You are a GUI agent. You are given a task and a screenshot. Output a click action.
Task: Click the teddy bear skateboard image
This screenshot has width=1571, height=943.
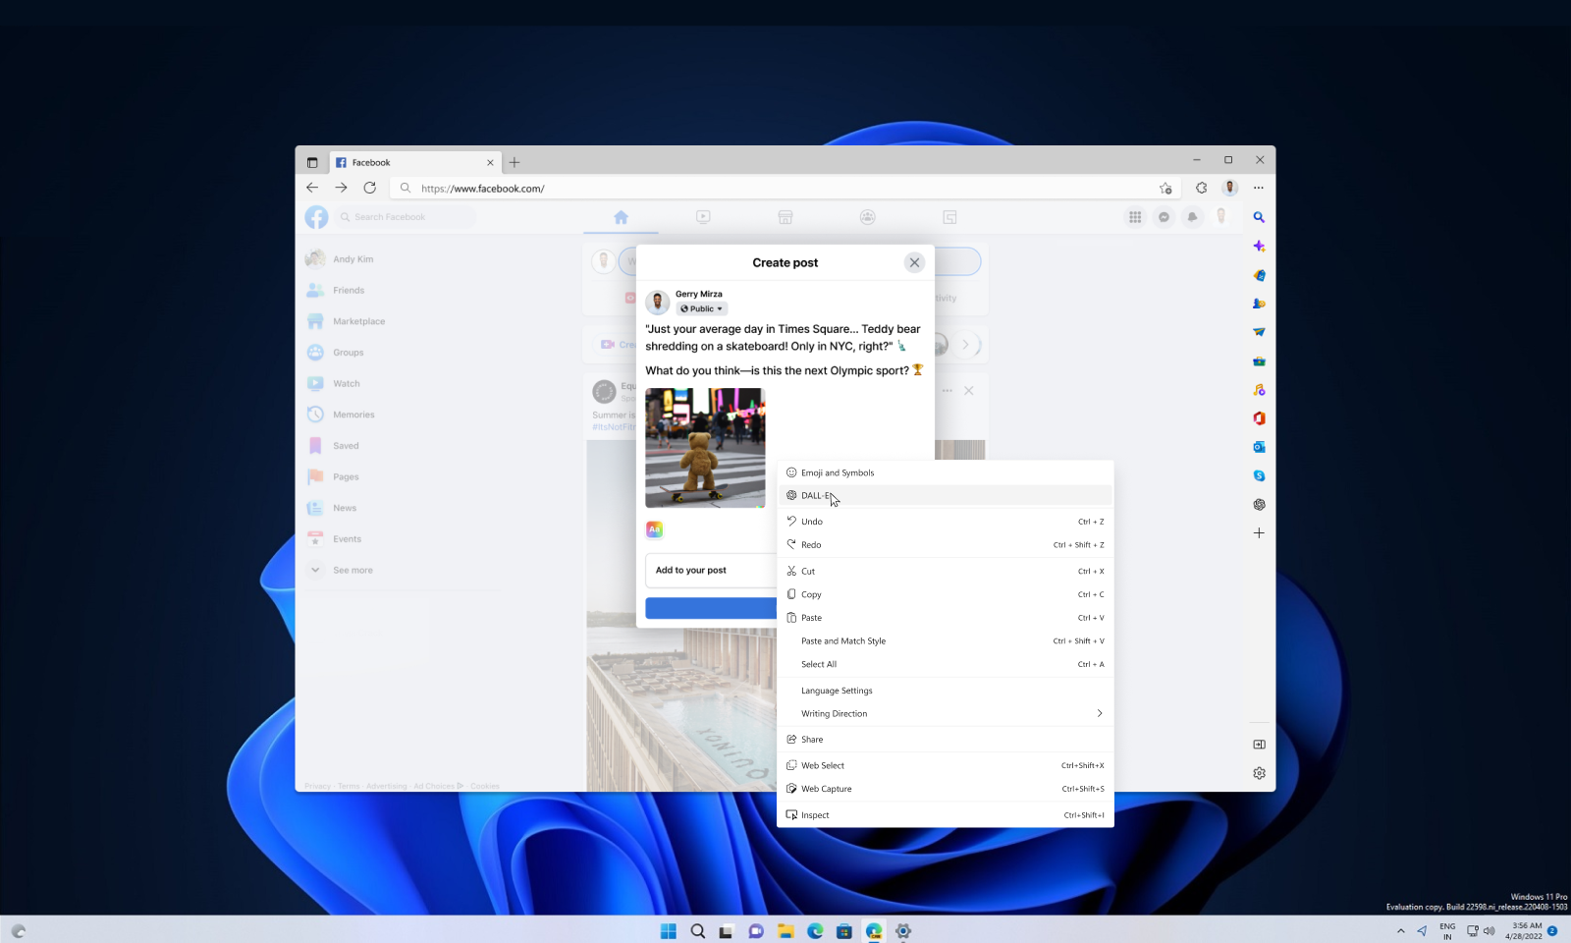705,448
